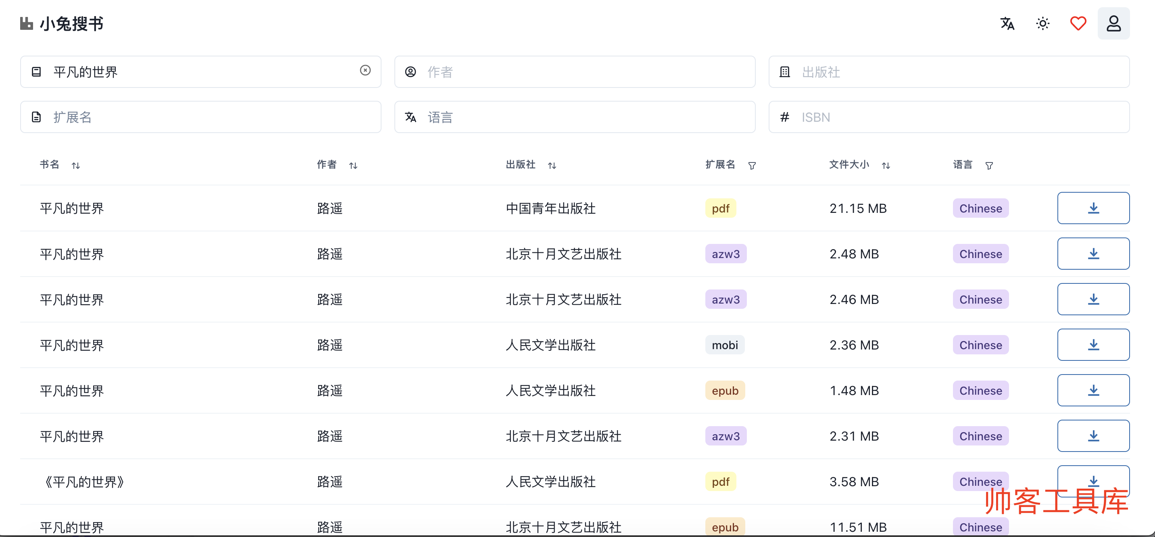The height and width of the screenshot is (537, 1155).
Task: Click the red heart favorites icon
Action: tap(1078, 23)
